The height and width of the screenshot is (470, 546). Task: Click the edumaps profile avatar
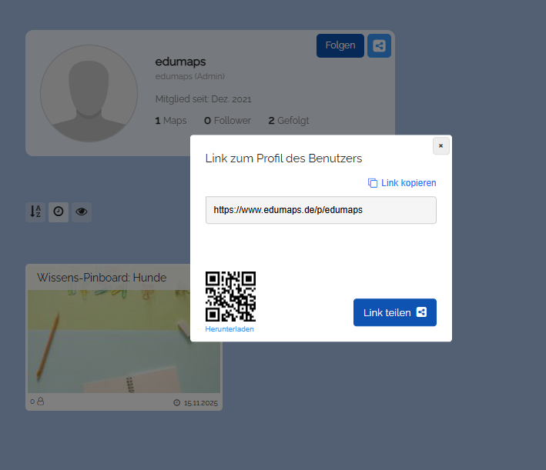click(89, 93)
